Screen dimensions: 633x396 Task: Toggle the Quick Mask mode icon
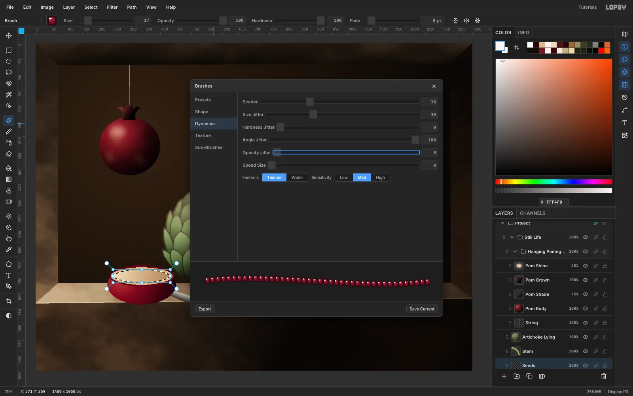pos(9,316)
